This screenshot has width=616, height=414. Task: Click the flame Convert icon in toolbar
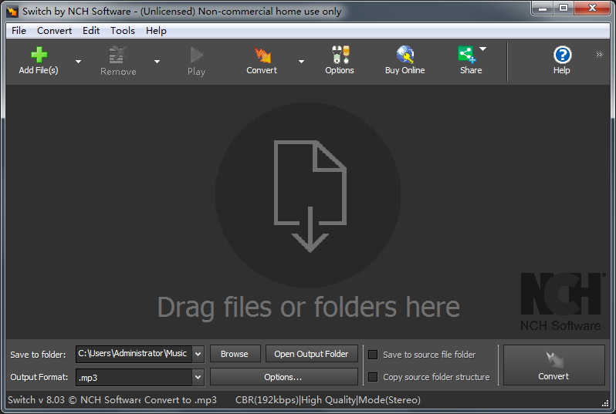coord(262,55)
